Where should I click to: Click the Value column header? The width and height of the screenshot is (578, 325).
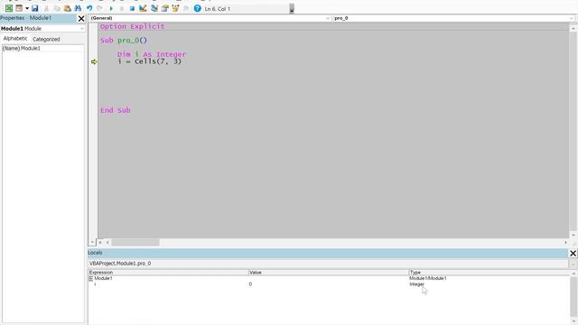(329, 273)
